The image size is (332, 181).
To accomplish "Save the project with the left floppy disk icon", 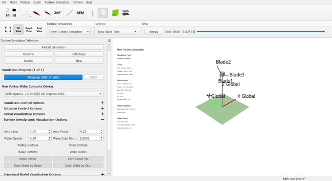I will pyautogui.click(x=8, y=16).
